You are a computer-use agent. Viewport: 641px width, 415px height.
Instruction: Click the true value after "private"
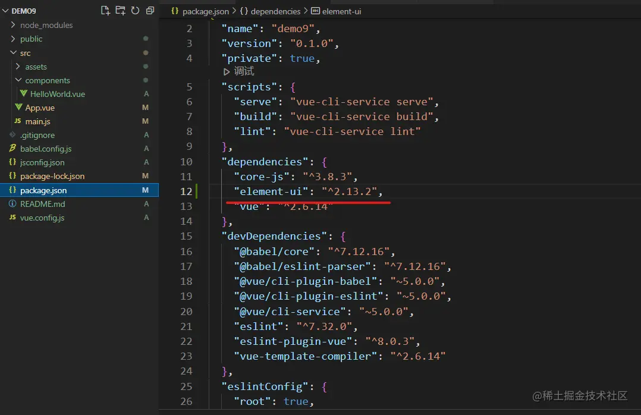(302, 58)
